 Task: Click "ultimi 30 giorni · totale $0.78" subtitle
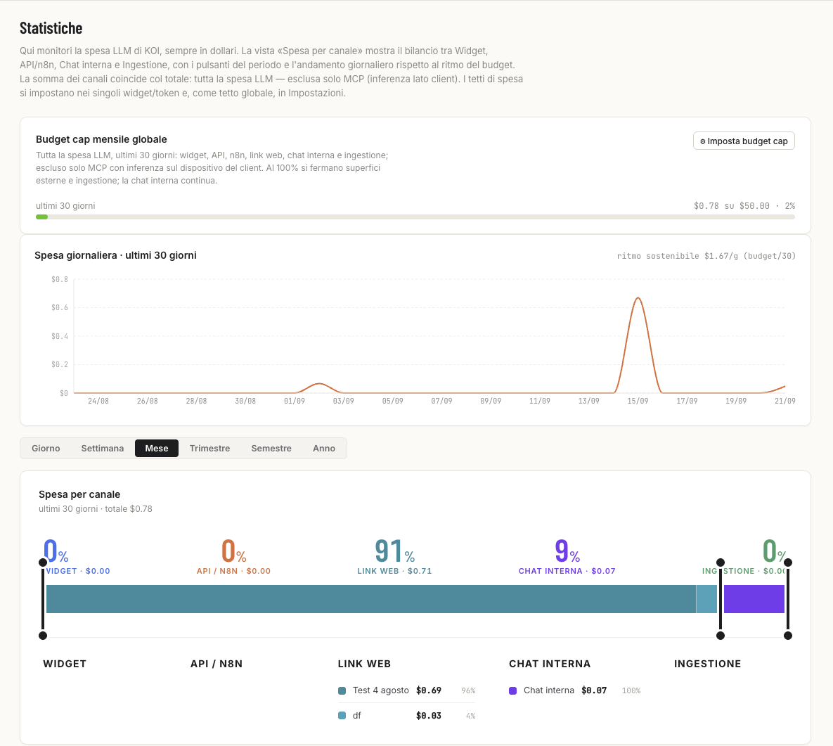tap(96, 509)
